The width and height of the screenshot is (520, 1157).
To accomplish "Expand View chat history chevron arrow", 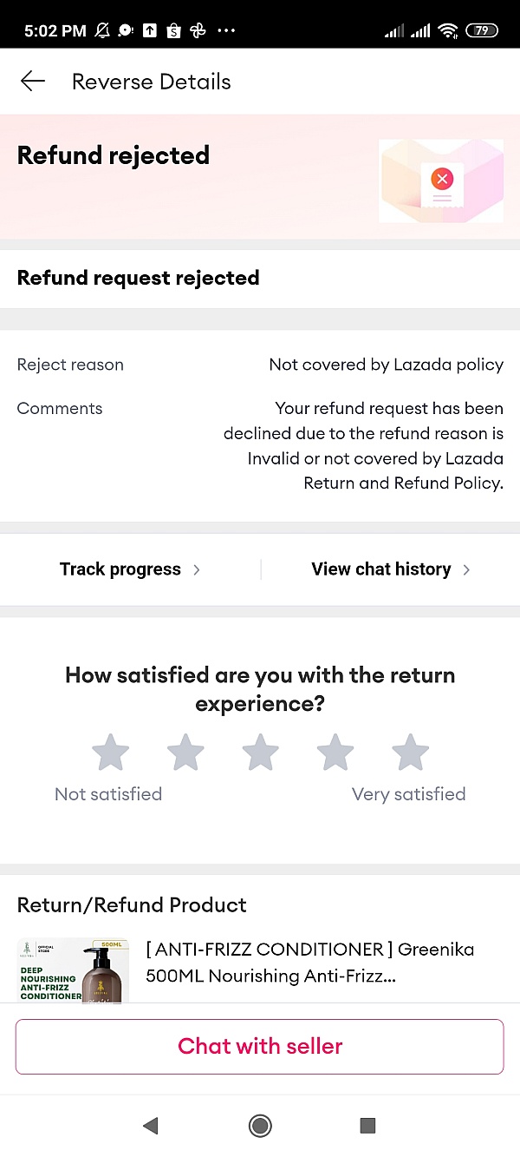I will click(x=466, y=570).
